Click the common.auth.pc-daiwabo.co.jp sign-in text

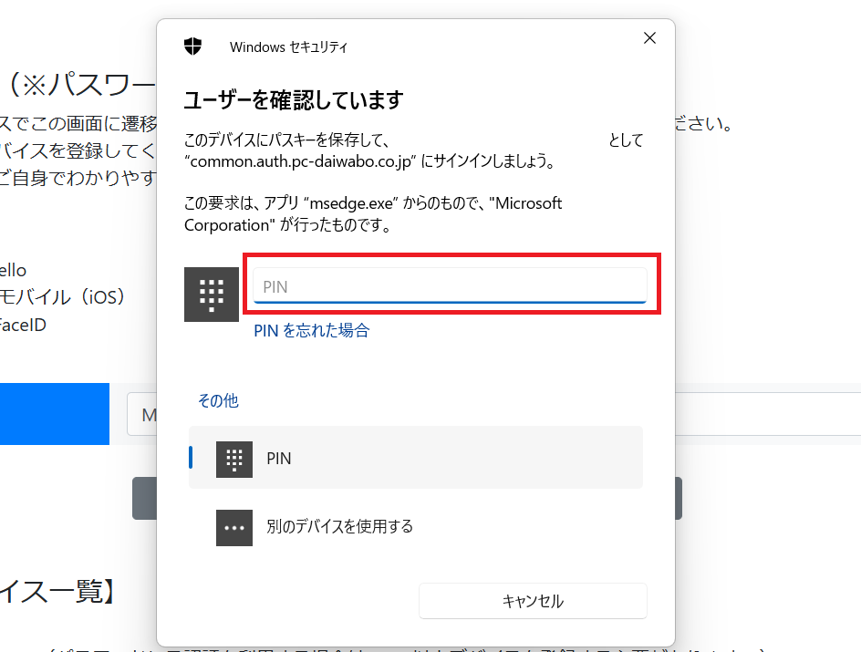tap(369, 161)
